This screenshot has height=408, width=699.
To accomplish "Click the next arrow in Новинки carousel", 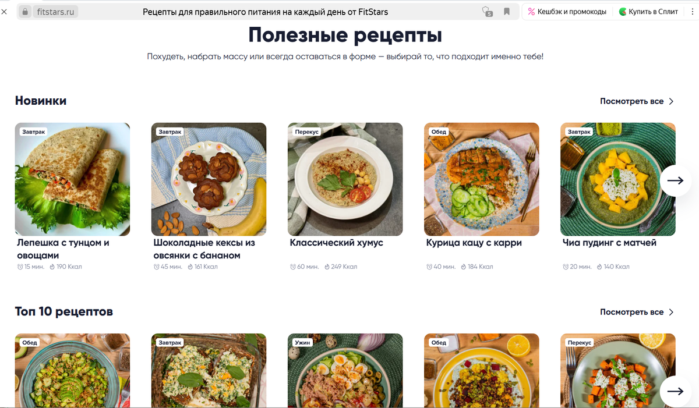I will point(676,180).
